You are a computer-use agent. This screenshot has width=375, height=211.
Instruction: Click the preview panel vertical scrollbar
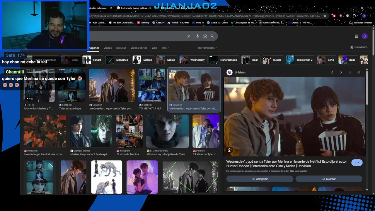[x=367, y=88]
